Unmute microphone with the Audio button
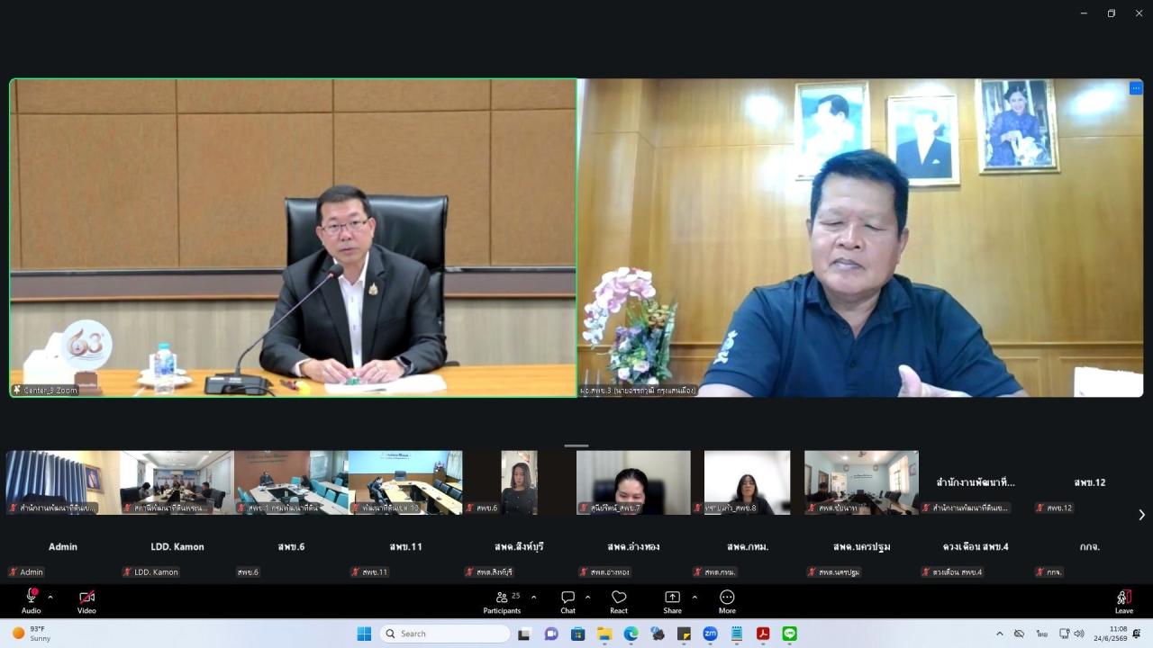 [x=31, y=601]
